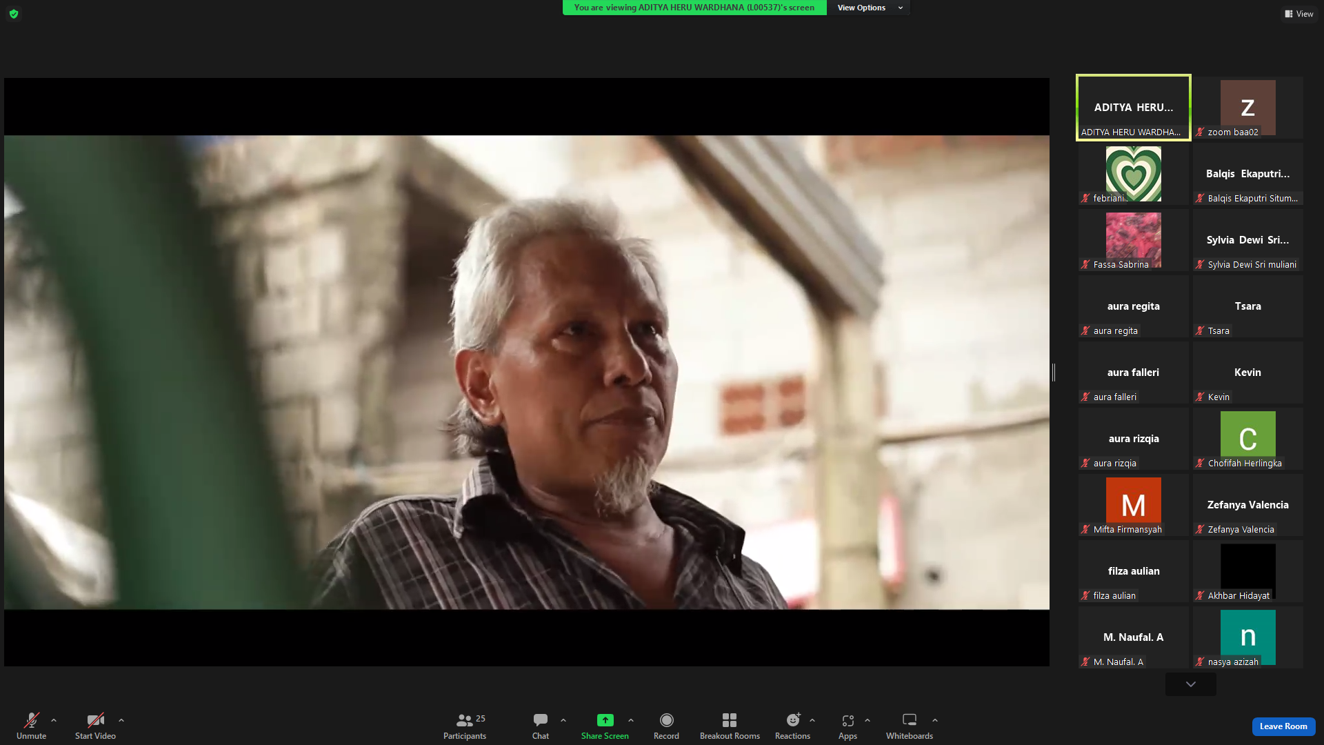Click the green encryption shield icon
This screenshot has height=745, width=1324.
tap(14, 14)
